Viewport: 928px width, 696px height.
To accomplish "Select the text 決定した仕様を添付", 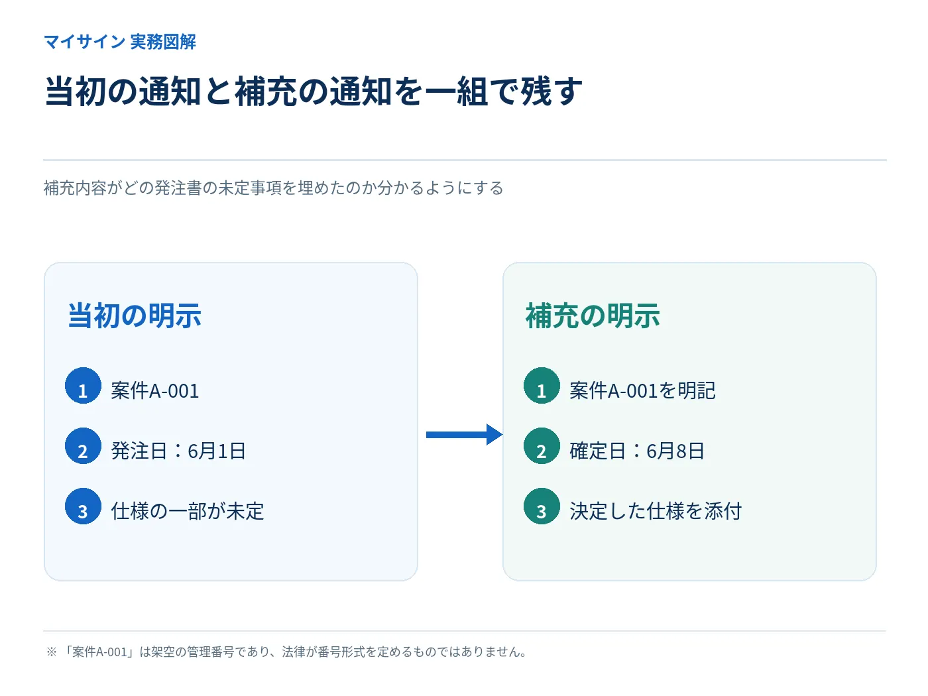I will 656,512.
